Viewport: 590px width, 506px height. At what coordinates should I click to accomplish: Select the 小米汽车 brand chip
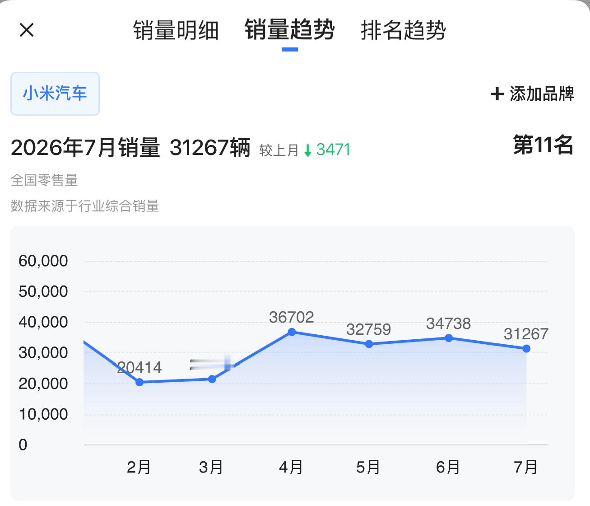point(55,94)
